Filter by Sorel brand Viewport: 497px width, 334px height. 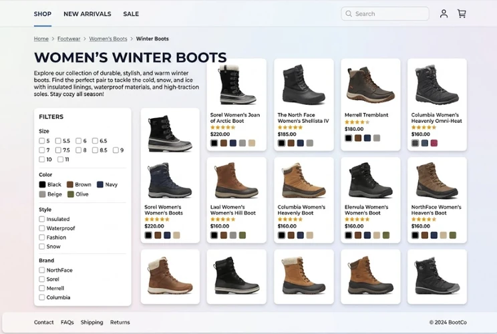coord(42,279)
